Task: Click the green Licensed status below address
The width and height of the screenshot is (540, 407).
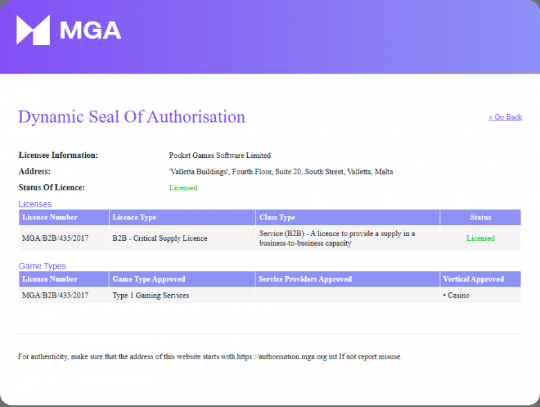Action: 183,188
